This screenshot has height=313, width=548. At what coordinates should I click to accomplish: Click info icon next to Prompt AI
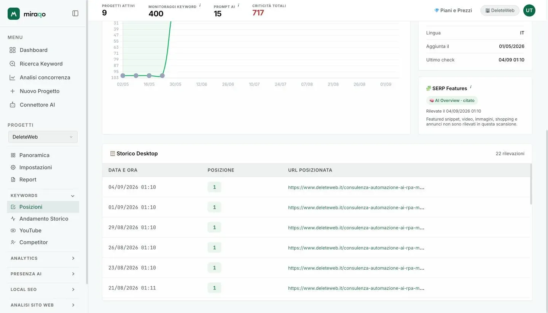238,5
